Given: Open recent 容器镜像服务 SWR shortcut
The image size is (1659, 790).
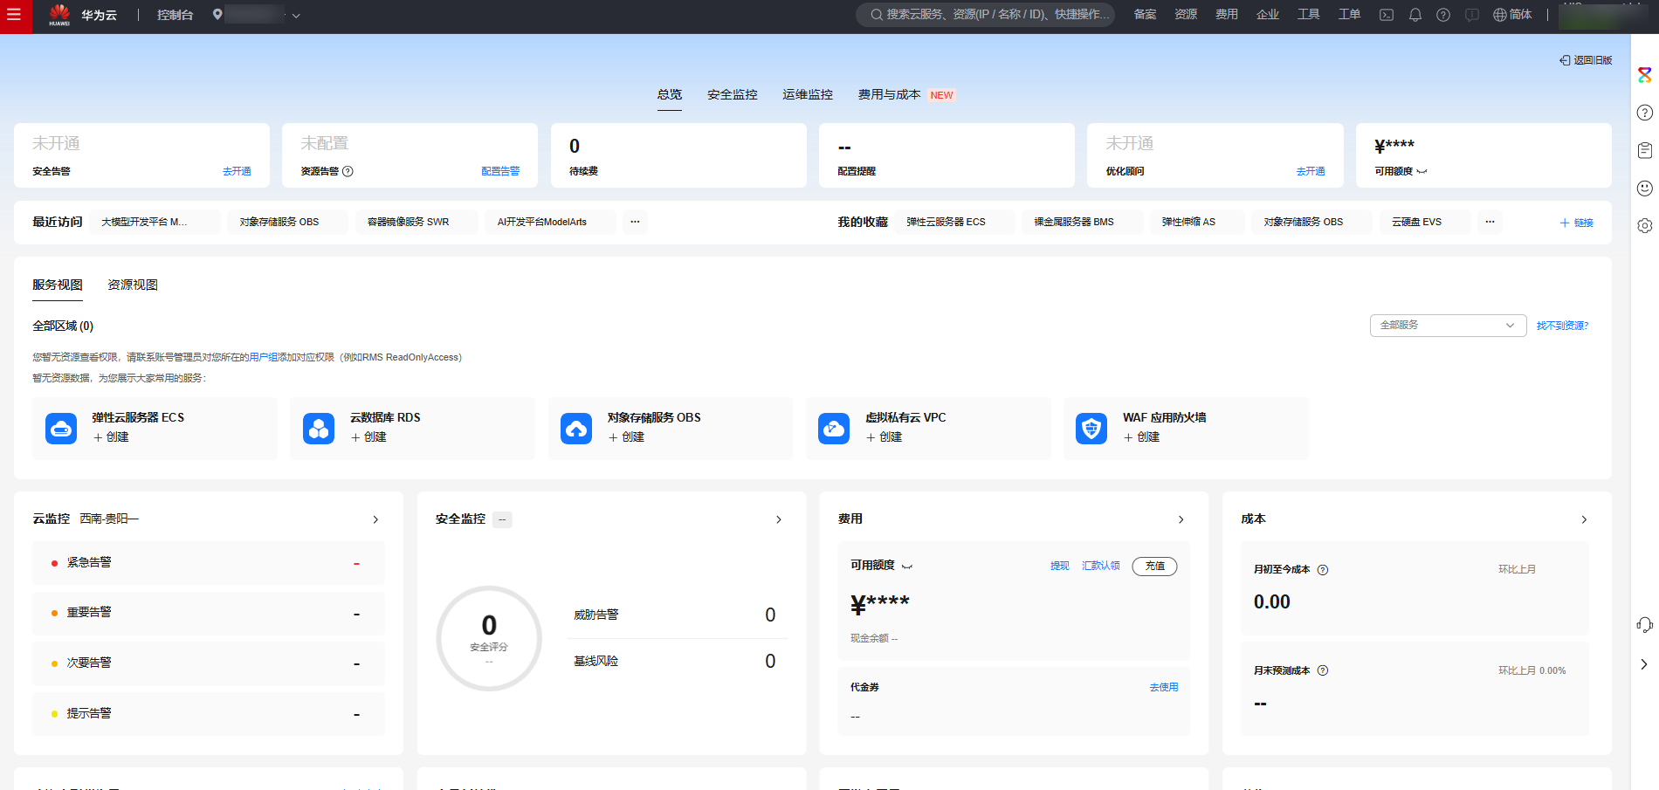Looking at the screenshot, I should [416, 222].
